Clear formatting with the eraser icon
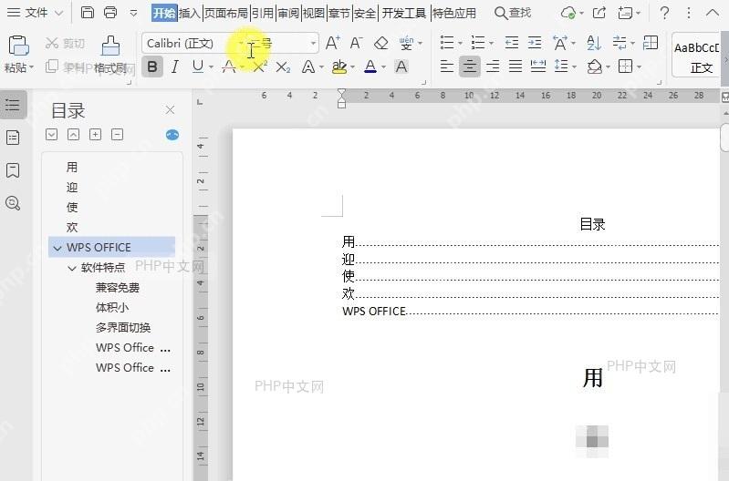Viewport: 729px width, 481px height. coord(380,43)
